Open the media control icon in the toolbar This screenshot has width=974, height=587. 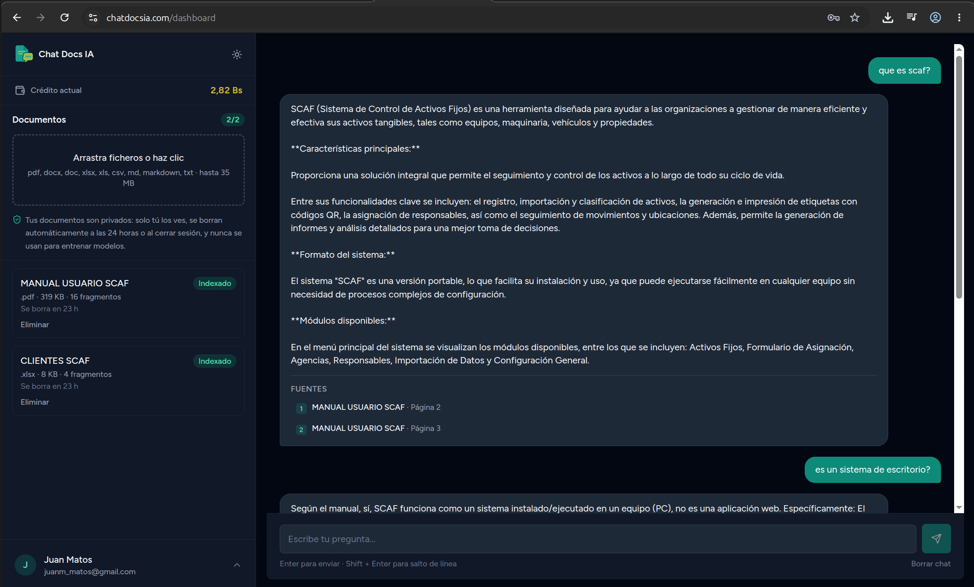[x=912, y=17]
